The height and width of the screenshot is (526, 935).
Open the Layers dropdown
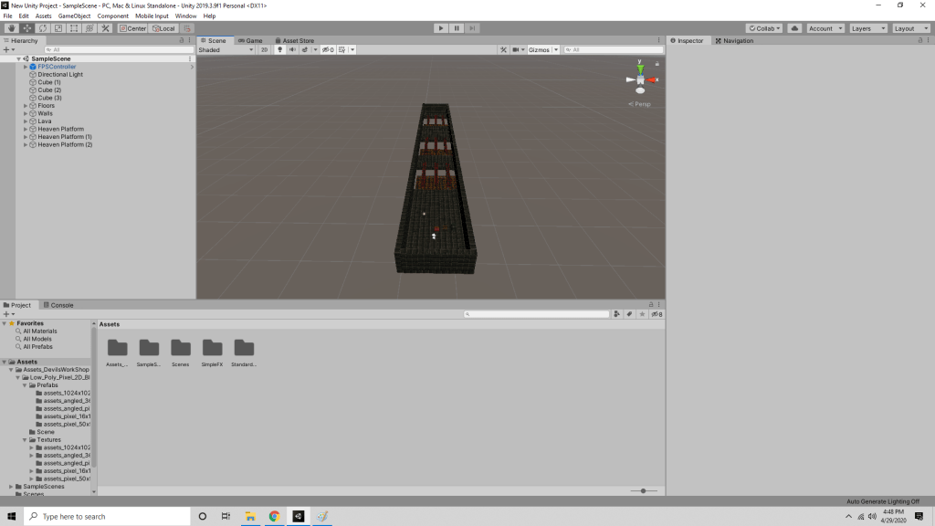pyautogui.click(x=867, y=28)
